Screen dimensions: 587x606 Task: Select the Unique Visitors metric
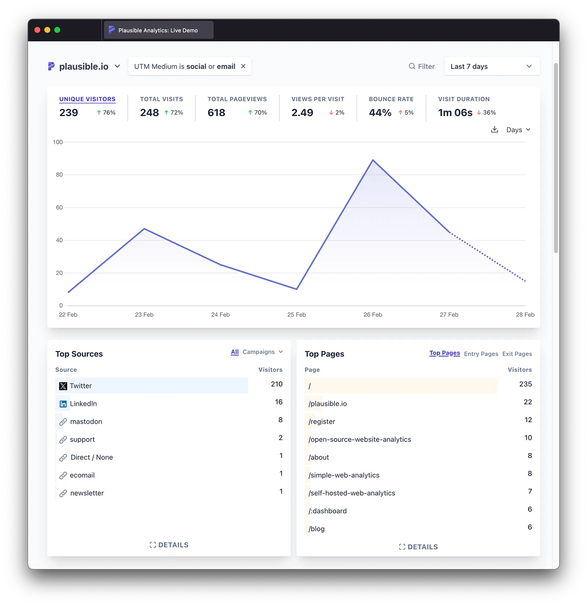coord(87,107)
